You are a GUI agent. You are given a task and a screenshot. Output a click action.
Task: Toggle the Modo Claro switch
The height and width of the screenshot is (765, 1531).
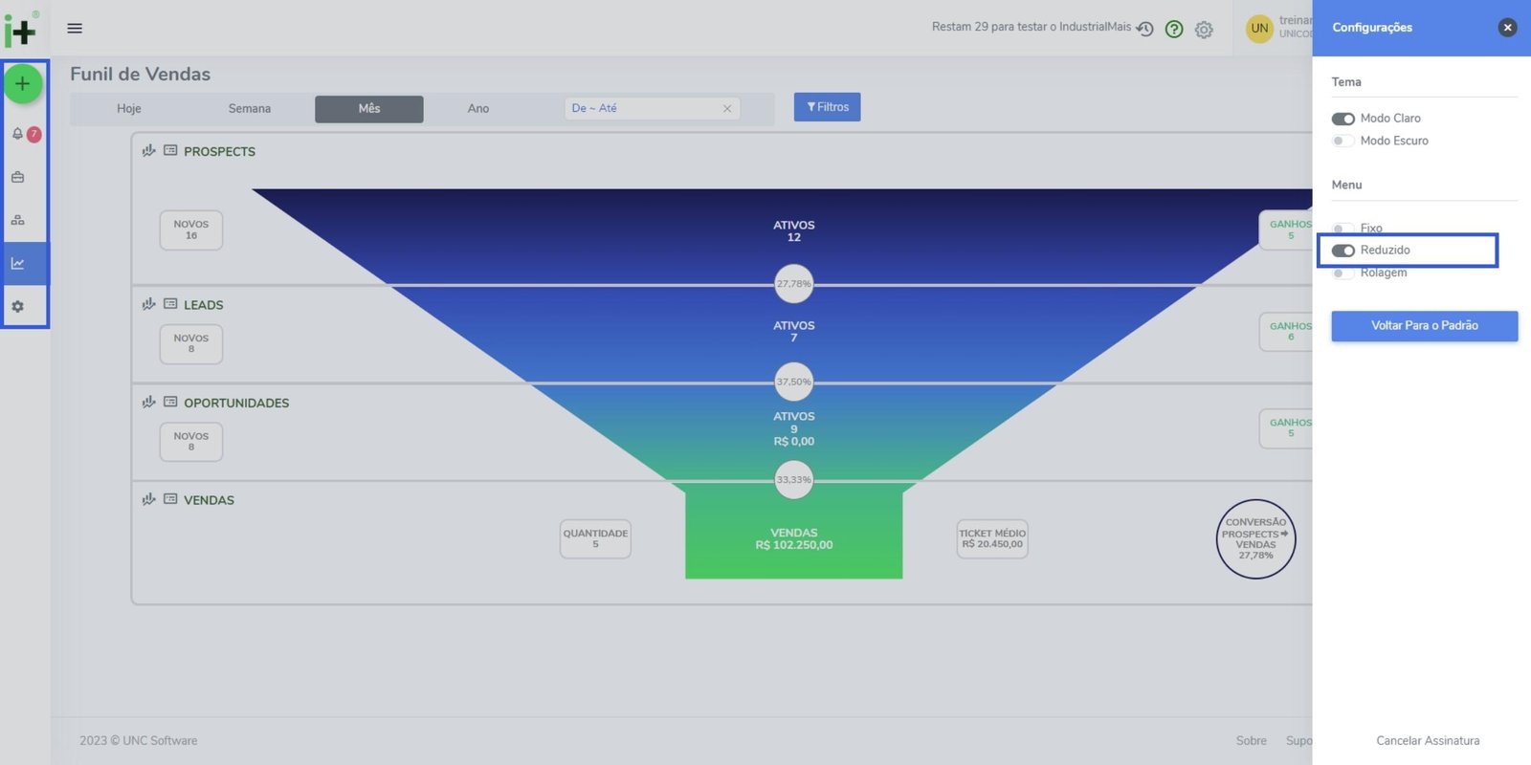point(1342,119)
